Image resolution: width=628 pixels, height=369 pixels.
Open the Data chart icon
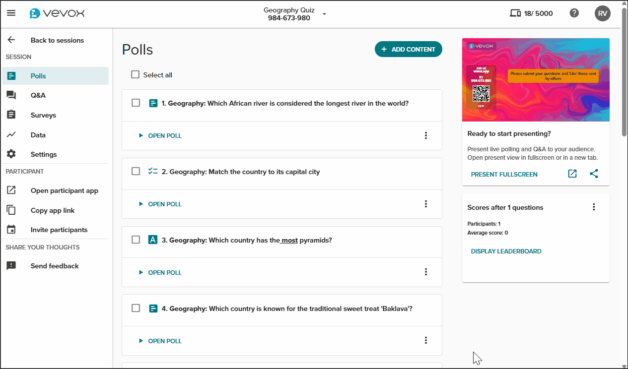[x=11, y=134]
